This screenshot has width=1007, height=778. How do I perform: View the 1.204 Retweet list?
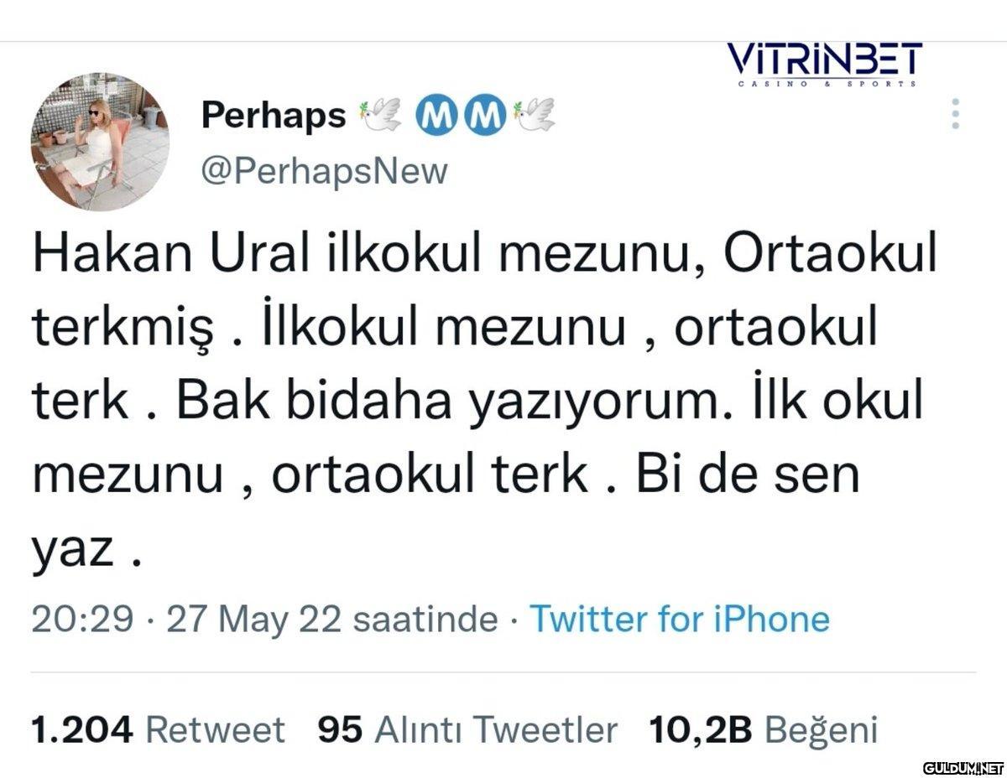[158, 729]
